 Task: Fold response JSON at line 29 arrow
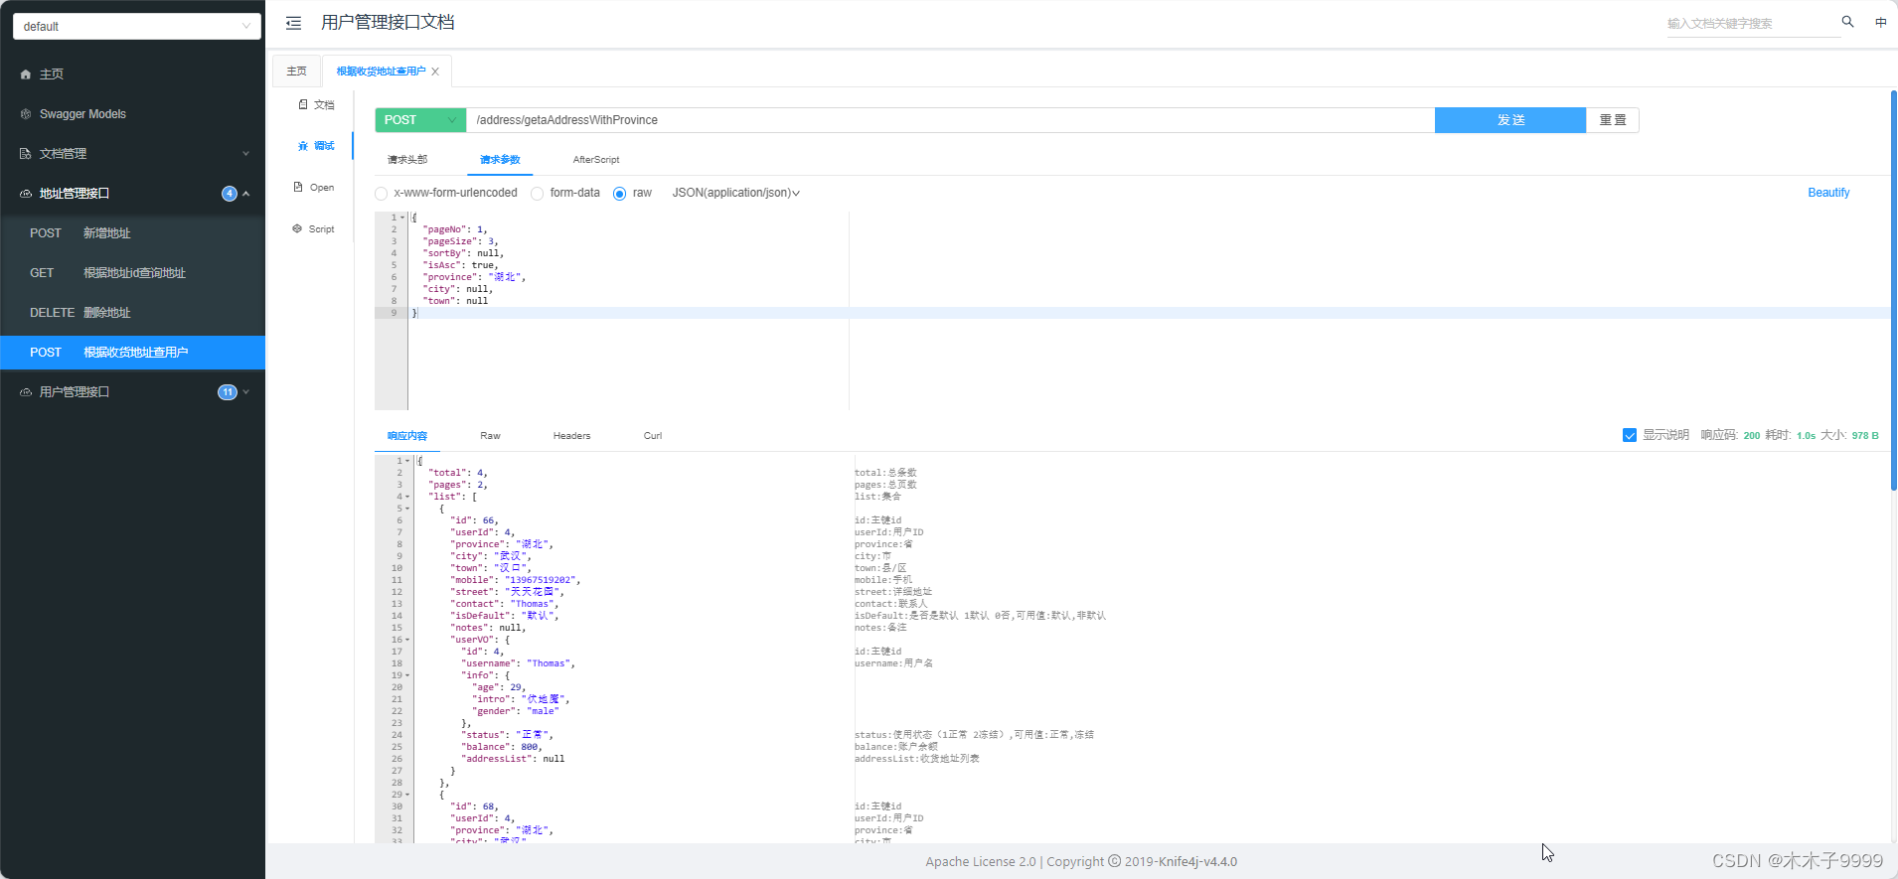click(407, 795)
